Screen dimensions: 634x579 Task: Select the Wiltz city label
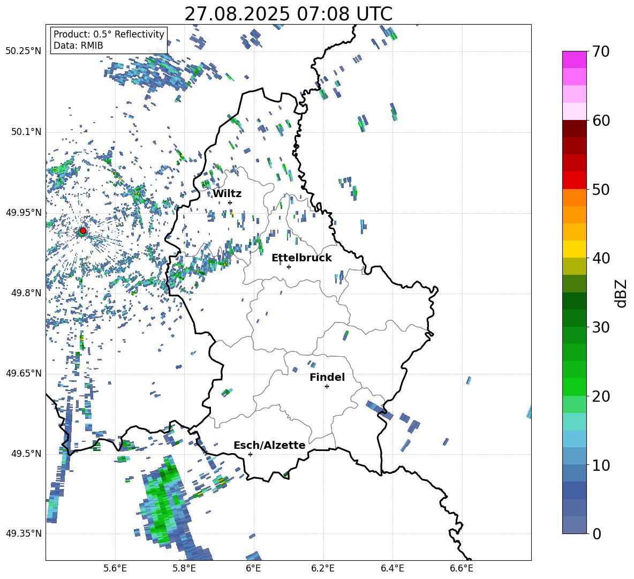pos(227,194)
